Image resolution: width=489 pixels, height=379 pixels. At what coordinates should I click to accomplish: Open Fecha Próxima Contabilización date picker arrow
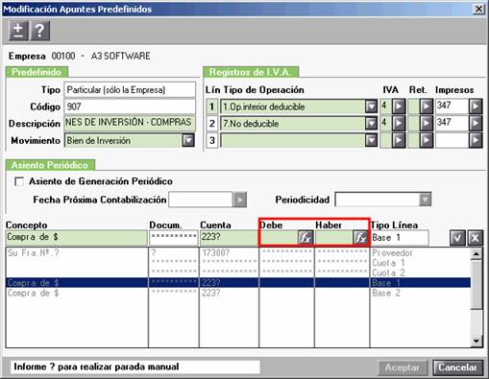coord(240,200)
